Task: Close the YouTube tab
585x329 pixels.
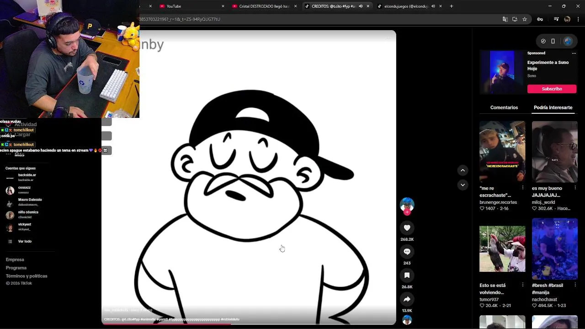Action: (223, 6)
